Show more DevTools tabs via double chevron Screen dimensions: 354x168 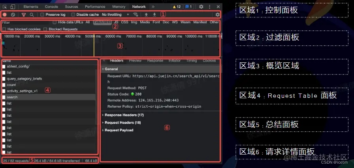tap(153, 7)
